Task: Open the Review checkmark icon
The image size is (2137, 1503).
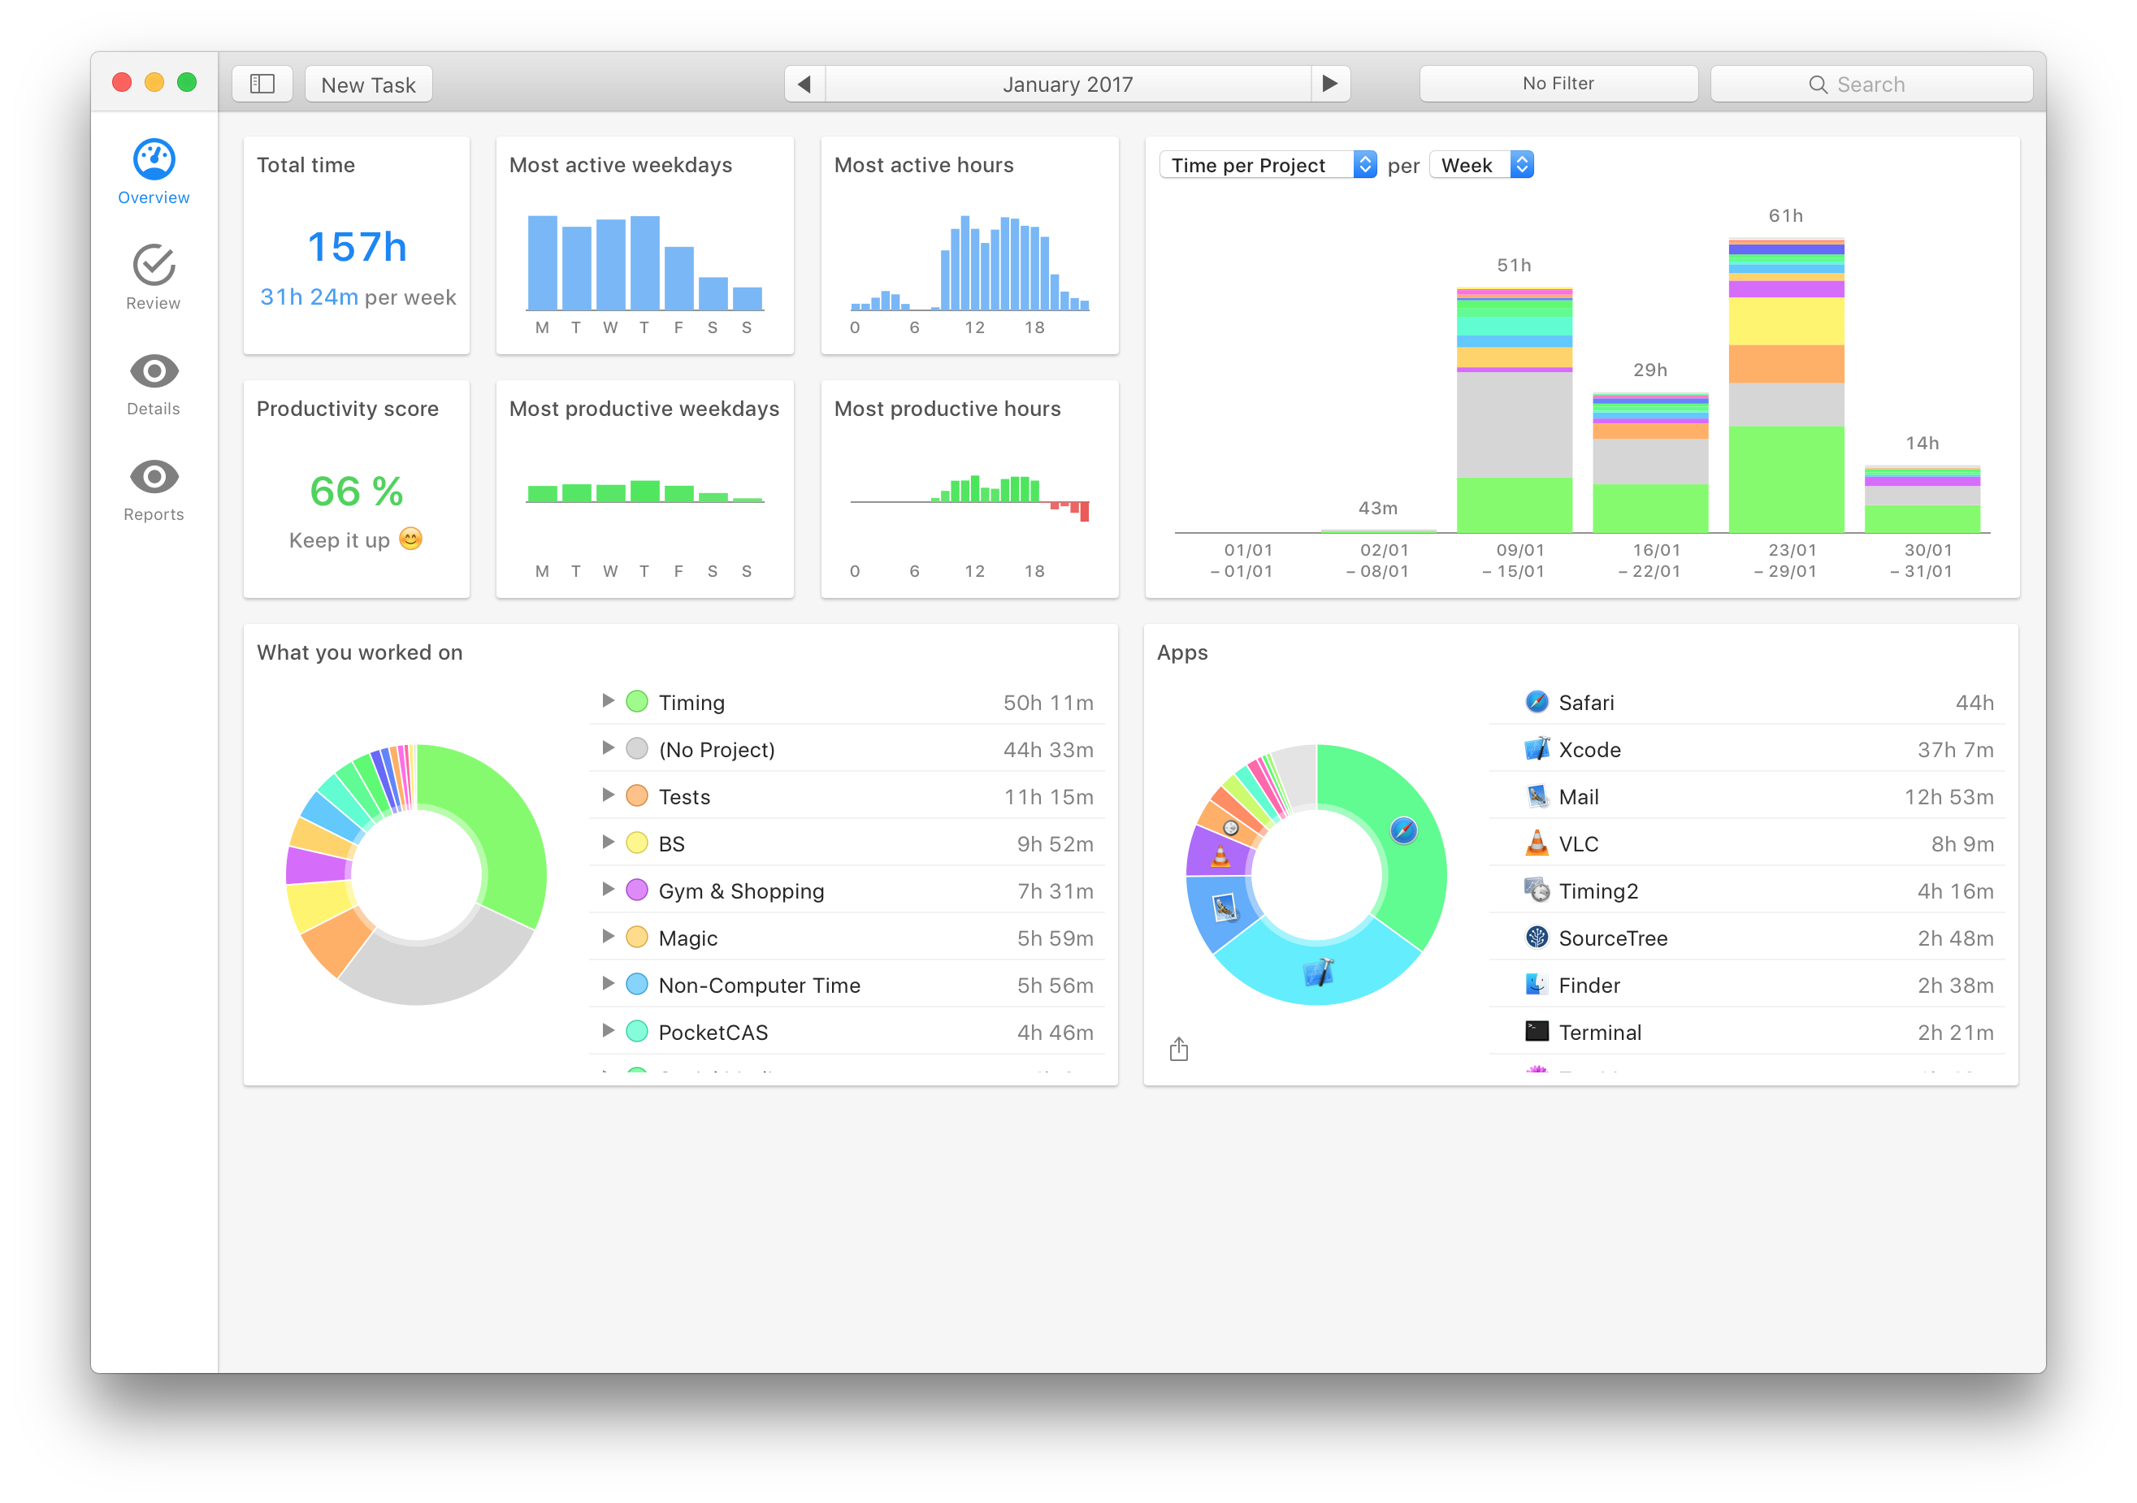Action: 154,266
